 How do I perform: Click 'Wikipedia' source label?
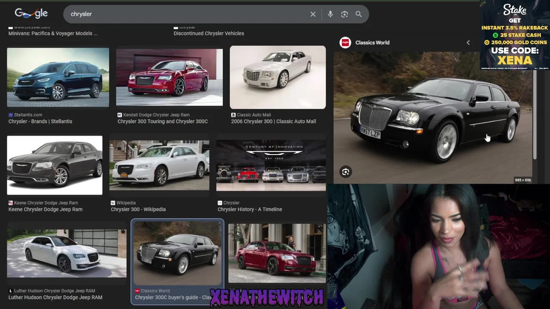(126, 203)
